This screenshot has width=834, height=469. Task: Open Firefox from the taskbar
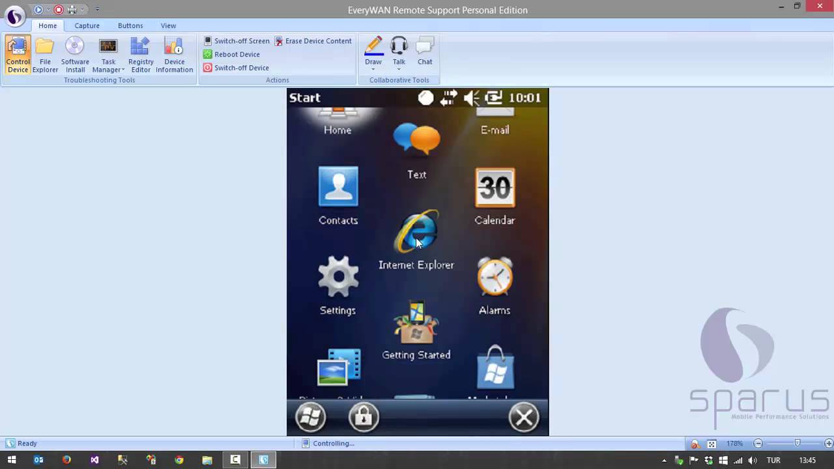click(66, 460)
